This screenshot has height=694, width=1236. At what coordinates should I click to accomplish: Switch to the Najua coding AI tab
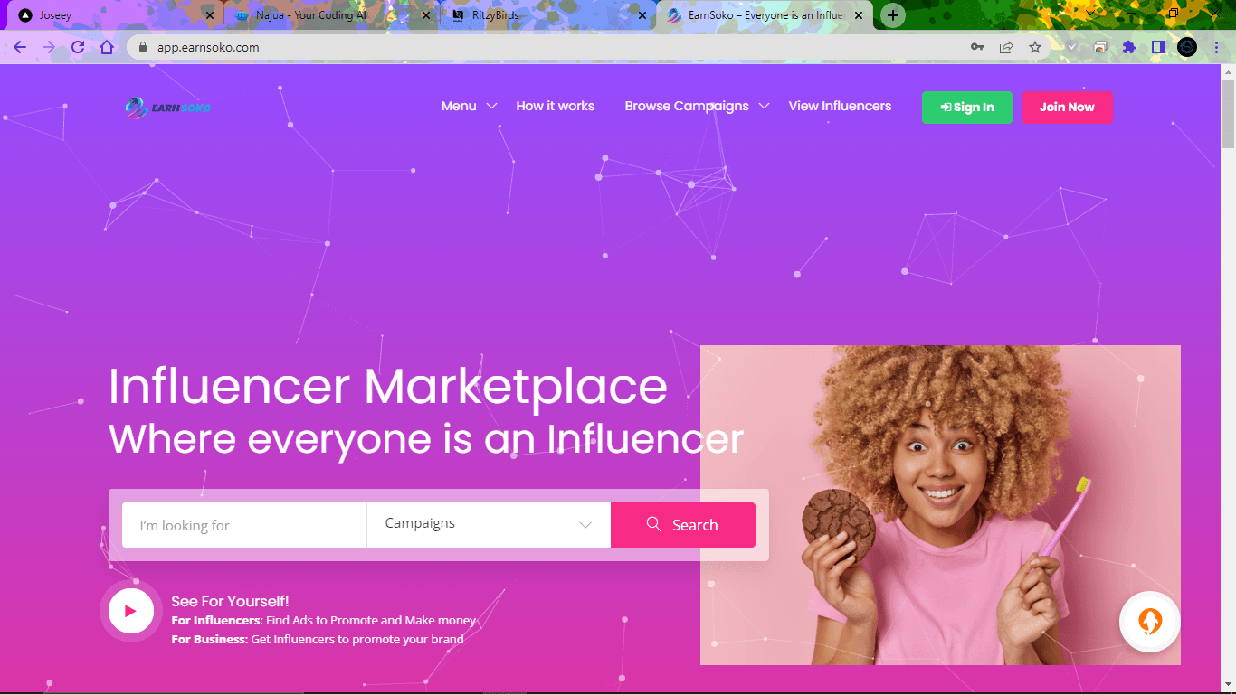pyautogui.click(x=330, y=15)
